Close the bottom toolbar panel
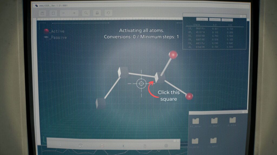The height and width of the screenshot is (155, 277). click(178, 140)
